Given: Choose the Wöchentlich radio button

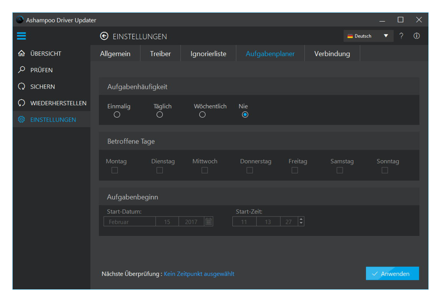Looking at the screenshot, I should (202, 114).
